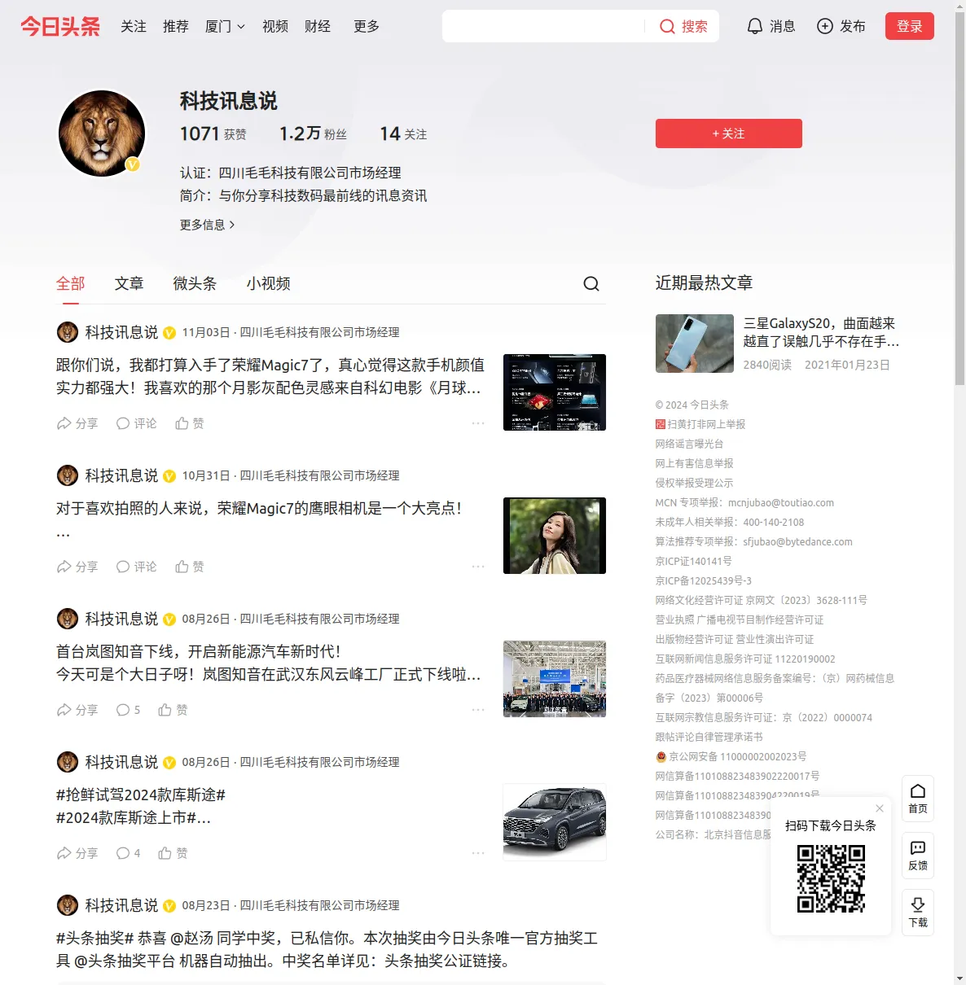Go to 财经 in top navigation

(318, 26)
